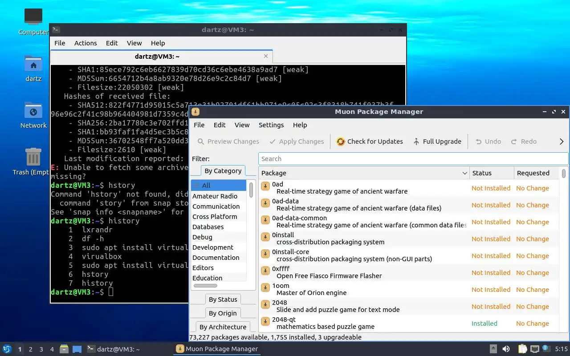The width and height of the screenshot is (570, 356).
Task: Select the All category filter
Action: click(x=219, y=186)
